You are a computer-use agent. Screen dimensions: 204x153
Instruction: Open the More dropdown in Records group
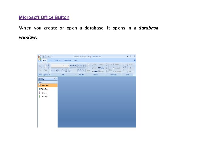(101, 71)
